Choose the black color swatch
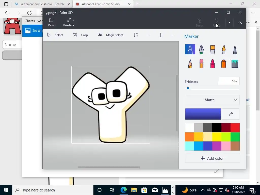260x195 pixels. coord(217,128)
